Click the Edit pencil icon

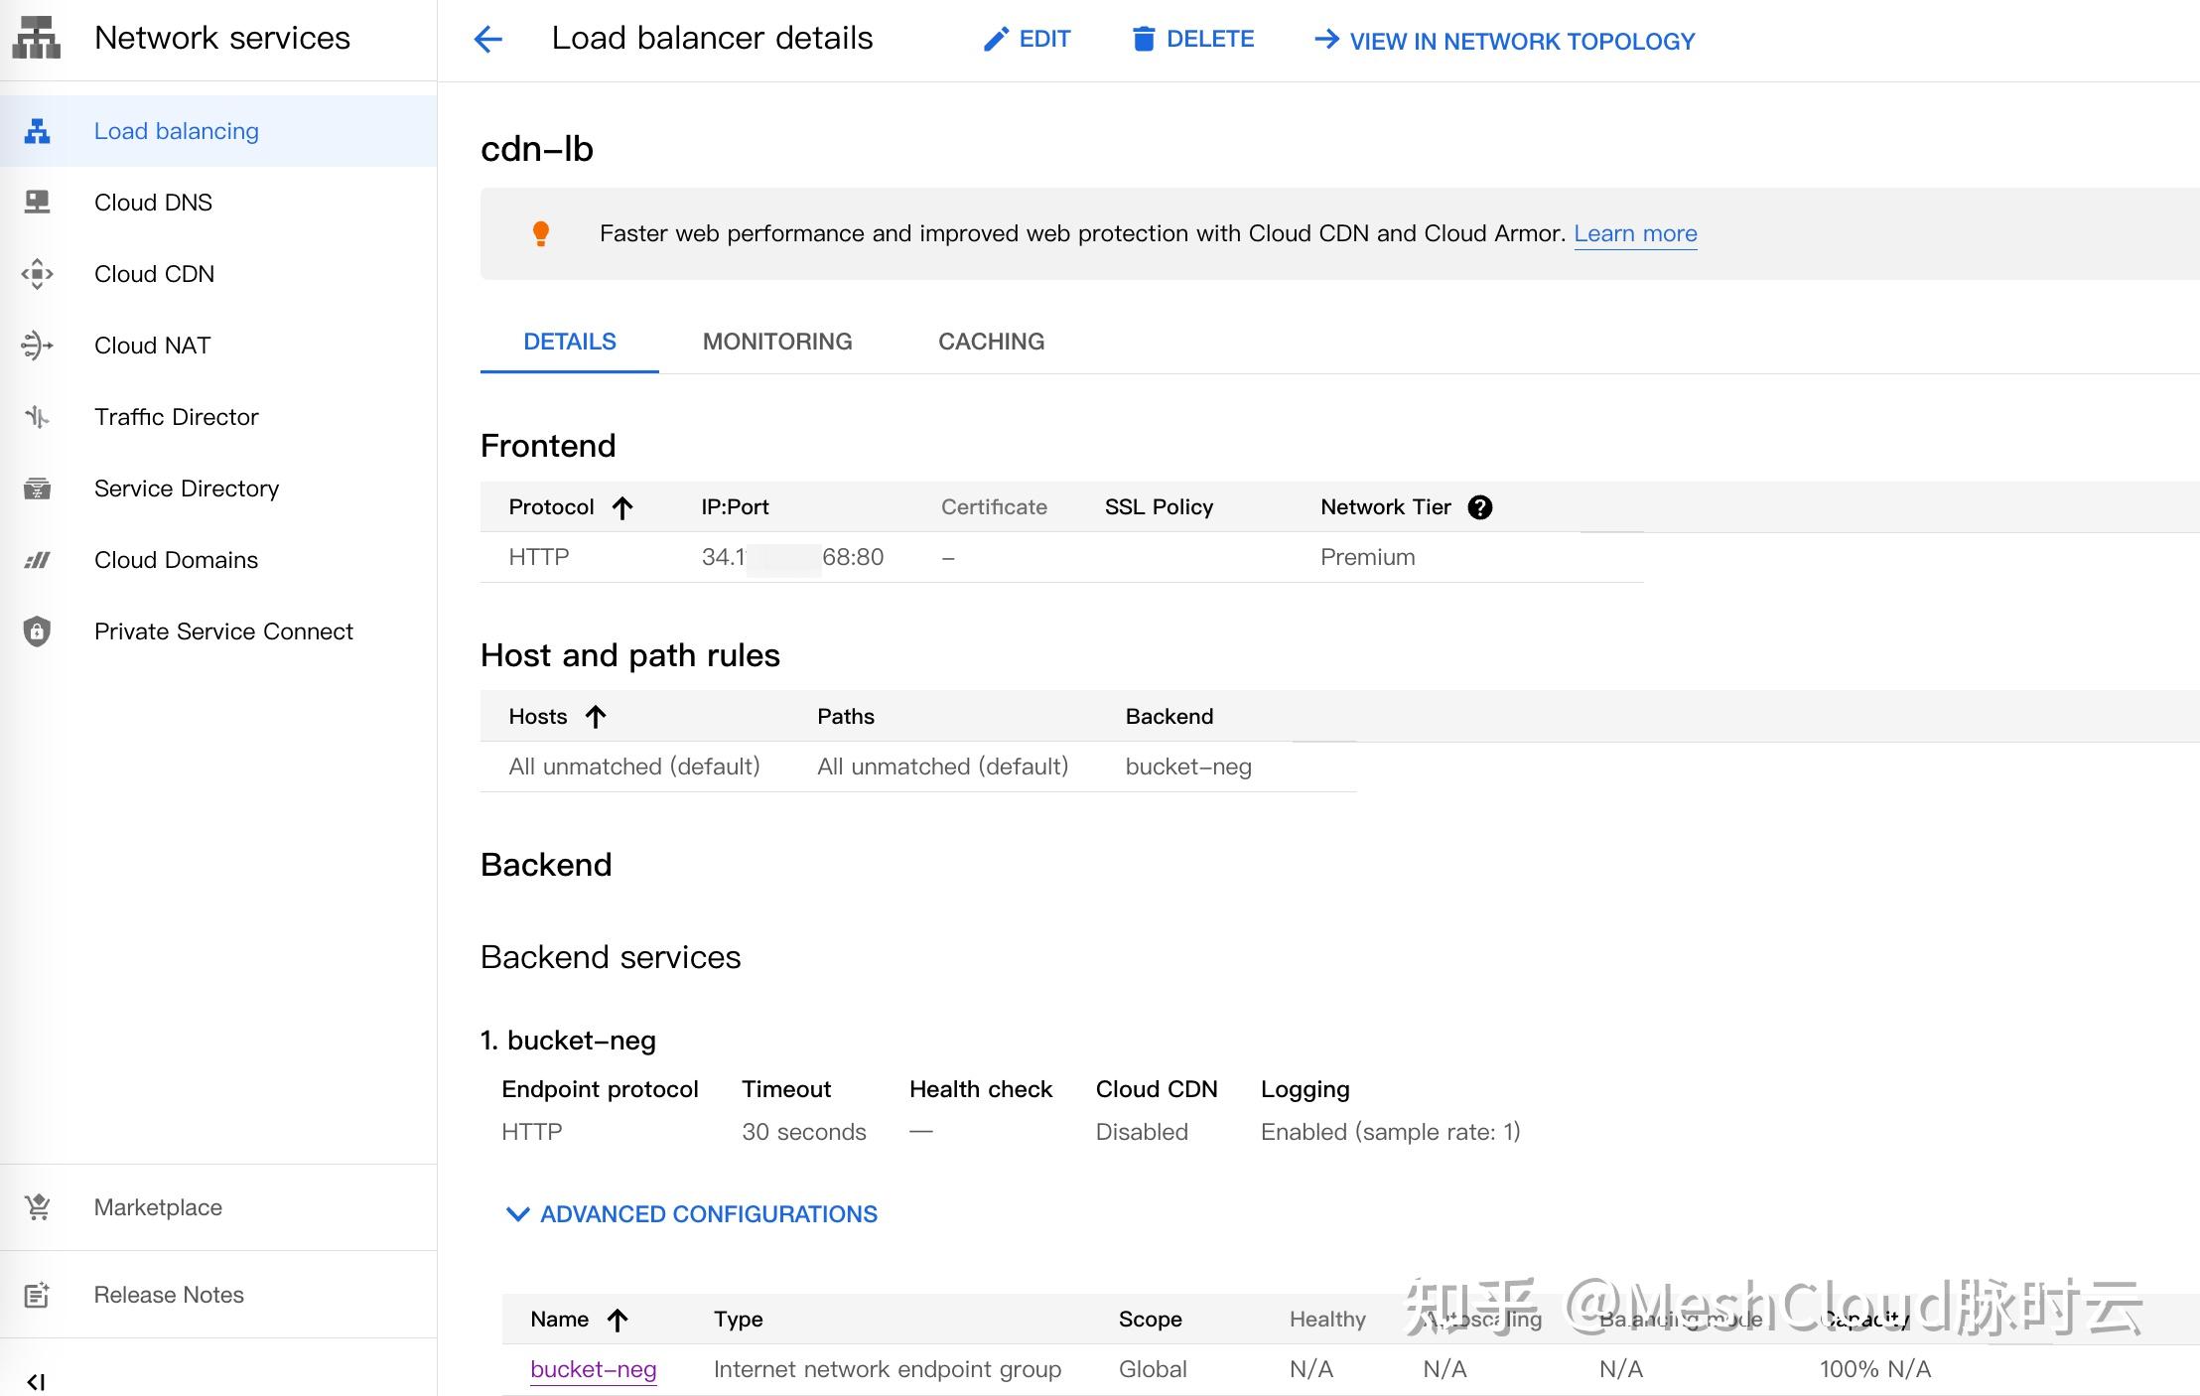pos(996,38)
